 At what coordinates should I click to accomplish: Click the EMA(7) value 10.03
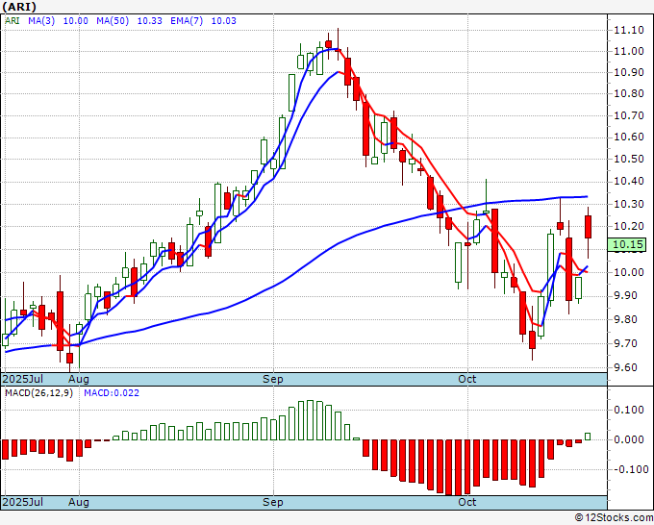coord(223,21)
